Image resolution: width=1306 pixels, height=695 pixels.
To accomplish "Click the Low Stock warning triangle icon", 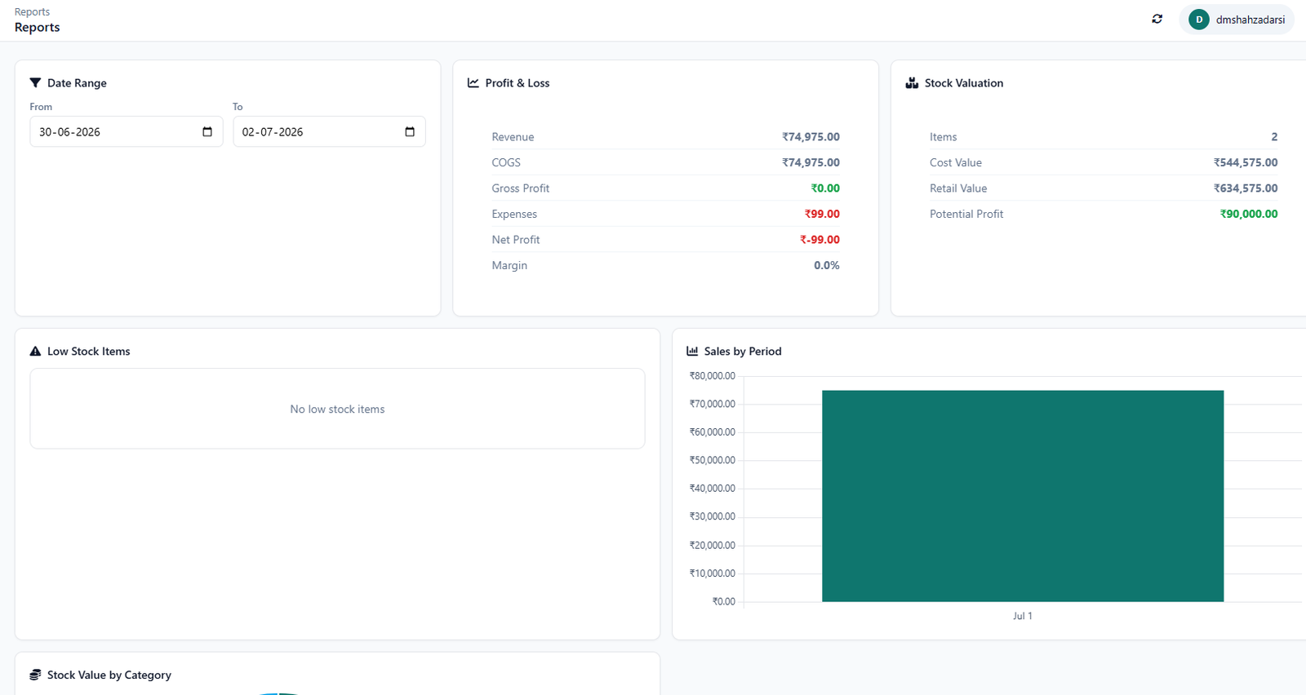I will tap(35, 351).
